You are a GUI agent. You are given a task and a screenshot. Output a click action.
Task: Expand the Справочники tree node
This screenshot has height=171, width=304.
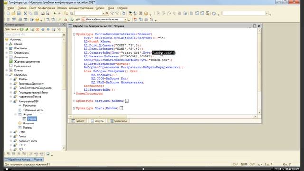(7, 53)
